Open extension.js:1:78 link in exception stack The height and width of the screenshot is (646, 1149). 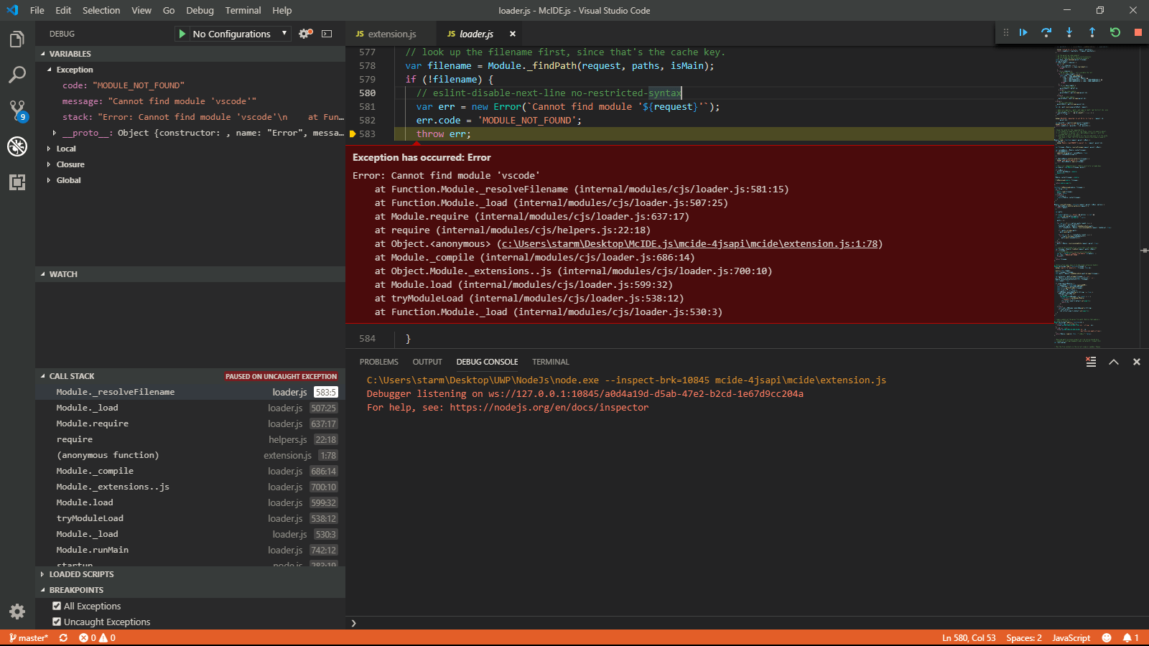tap(689, 244)
